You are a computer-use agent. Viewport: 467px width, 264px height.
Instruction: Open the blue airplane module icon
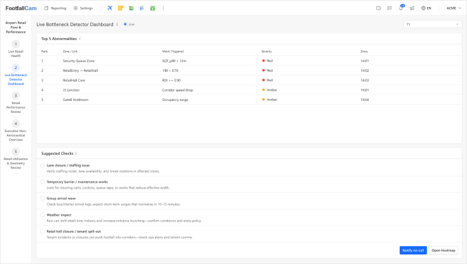tap(110, 8)
